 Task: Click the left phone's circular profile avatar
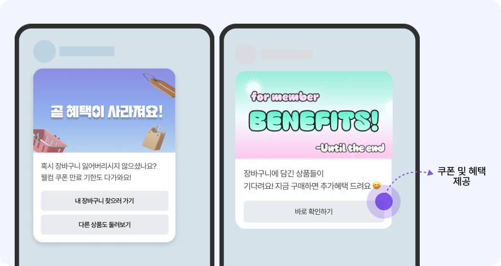tap(45, 51)
